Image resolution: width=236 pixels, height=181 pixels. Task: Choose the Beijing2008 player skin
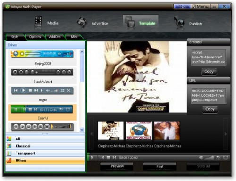[42, 58]
